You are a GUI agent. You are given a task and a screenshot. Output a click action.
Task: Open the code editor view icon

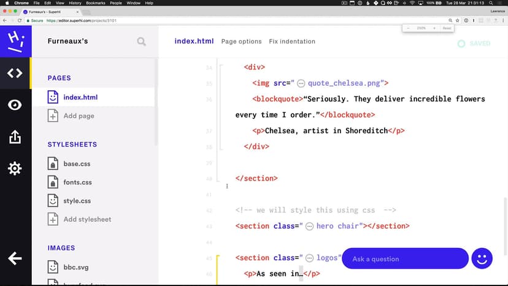15,74
